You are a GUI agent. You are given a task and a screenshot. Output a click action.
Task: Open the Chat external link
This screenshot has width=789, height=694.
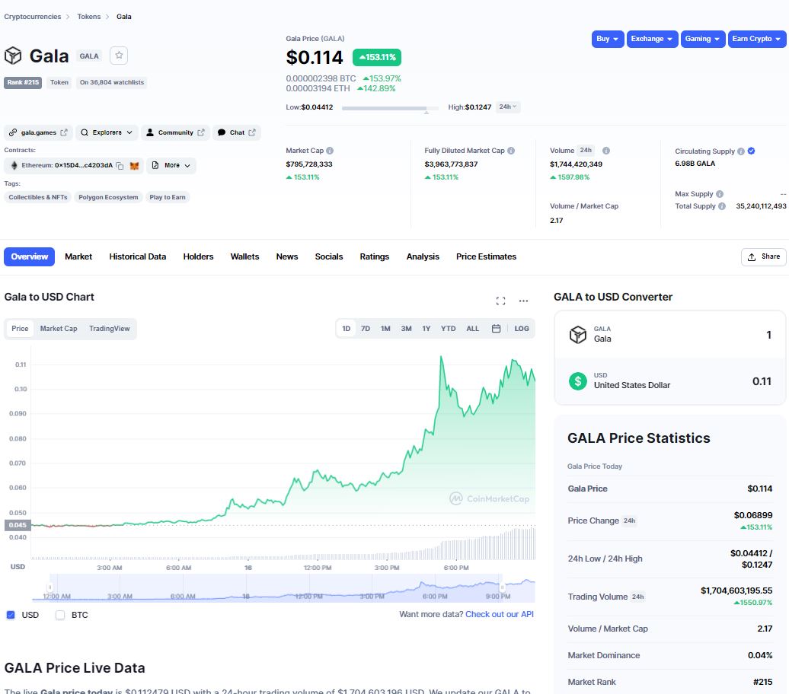tap(237, 132)
